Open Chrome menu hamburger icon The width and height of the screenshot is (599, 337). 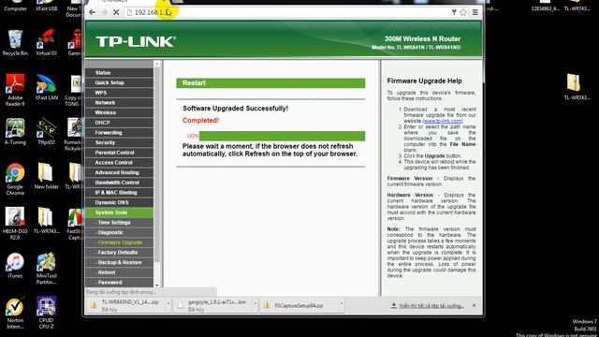[x=475, y=12]
